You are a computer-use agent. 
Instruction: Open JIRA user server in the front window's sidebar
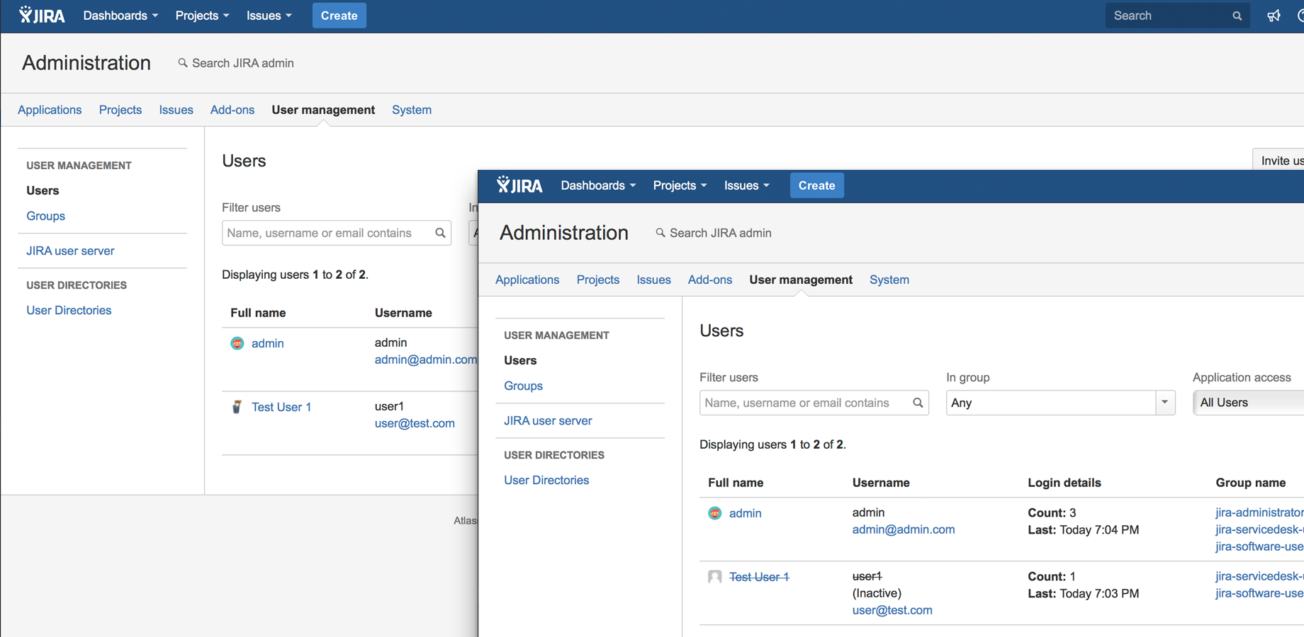pos(548,420)
